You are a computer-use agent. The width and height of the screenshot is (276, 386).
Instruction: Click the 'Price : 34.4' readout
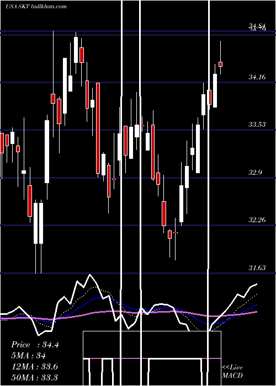pyautogui.click(x=35, y=345)
